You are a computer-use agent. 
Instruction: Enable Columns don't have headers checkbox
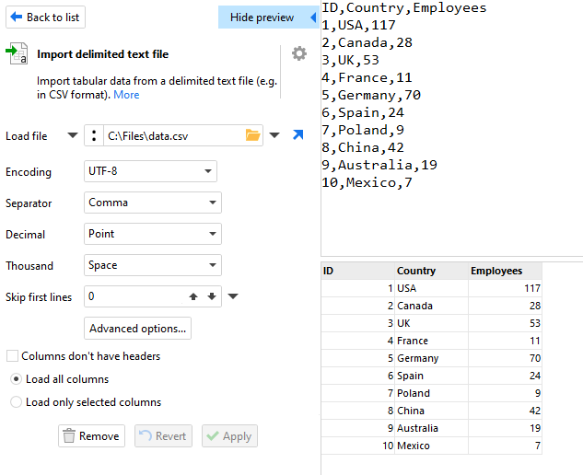[12, 355]
